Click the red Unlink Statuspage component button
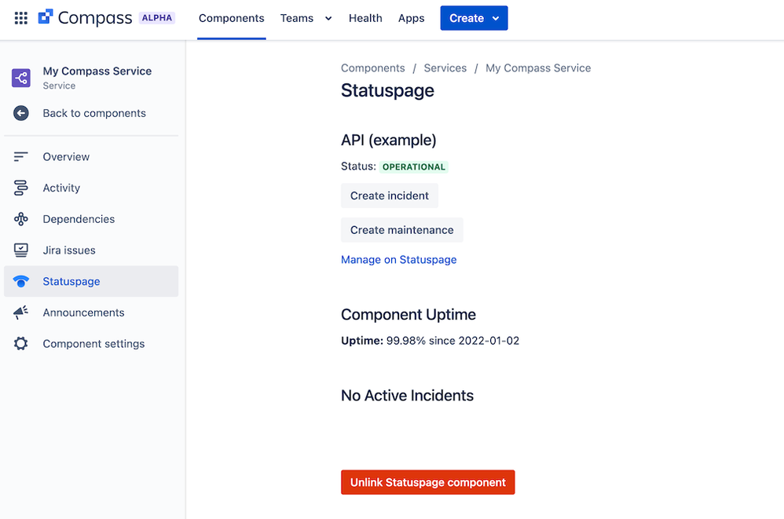This screenshot has height=519, width=784. [428, 483]
